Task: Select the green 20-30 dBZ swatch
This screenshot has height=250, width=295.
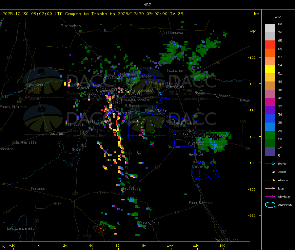Action: [x=270, y=135]
